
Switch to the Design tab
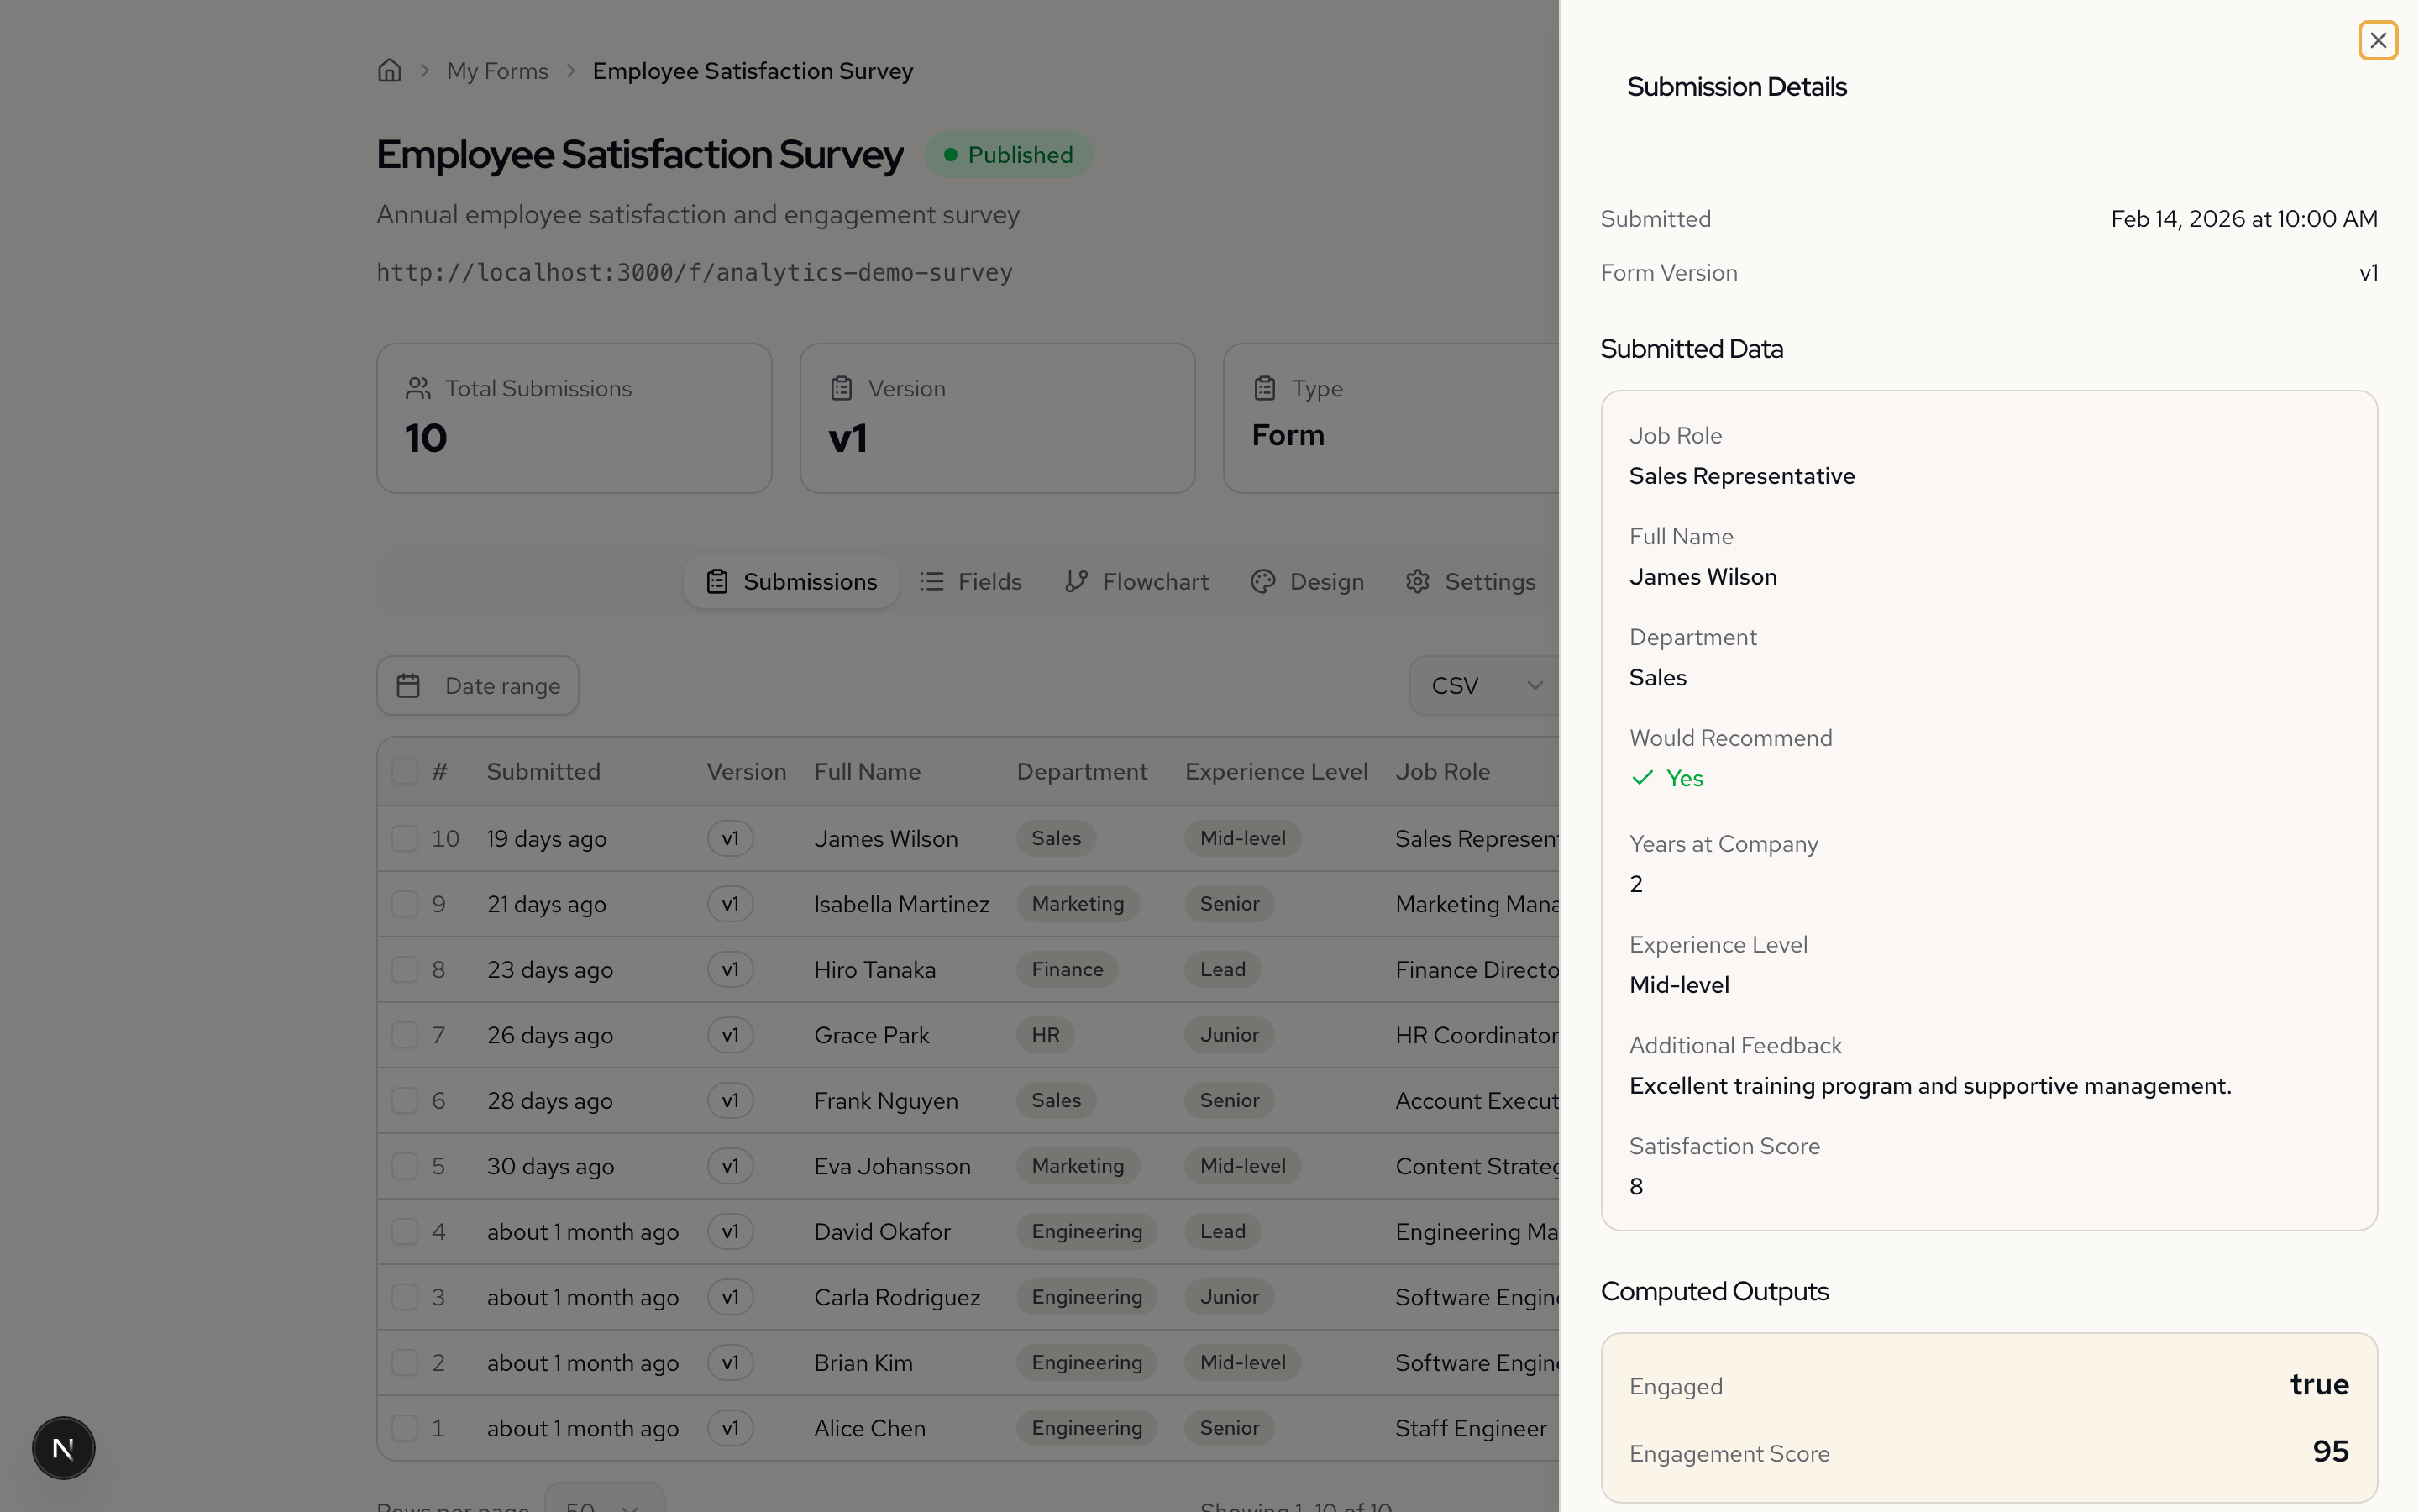pyautogui.click(x=1326, y=581)
